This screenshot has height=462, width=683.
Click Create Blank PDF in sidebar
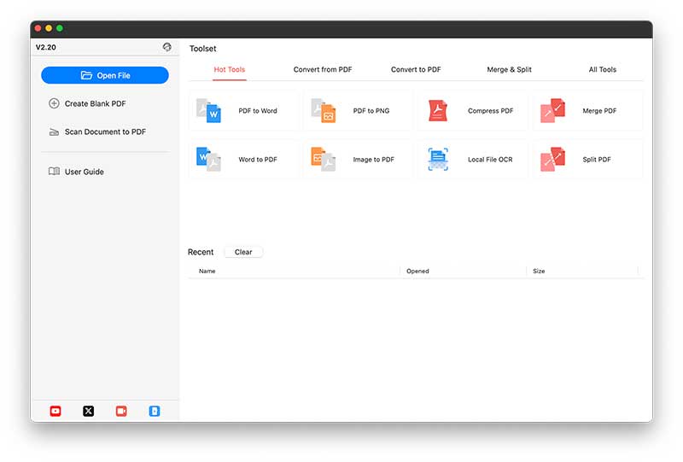pyautogui.click(x=95, y=103)
